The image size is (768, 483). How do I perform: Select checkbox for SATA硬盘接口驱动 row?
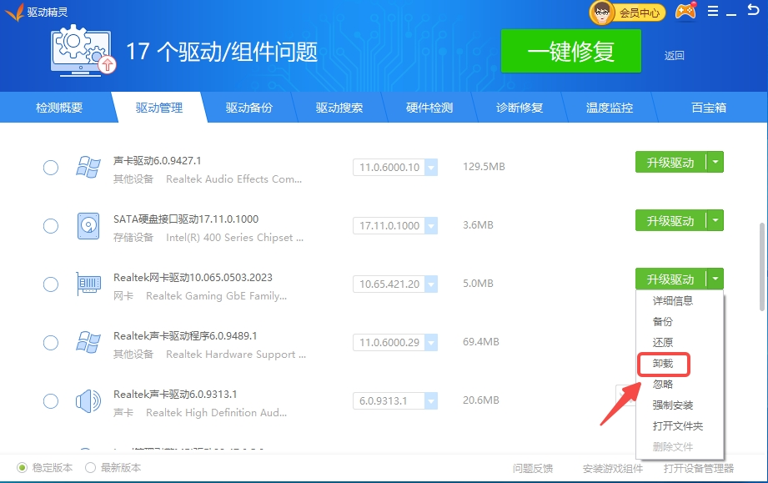(x=51, y=226)
